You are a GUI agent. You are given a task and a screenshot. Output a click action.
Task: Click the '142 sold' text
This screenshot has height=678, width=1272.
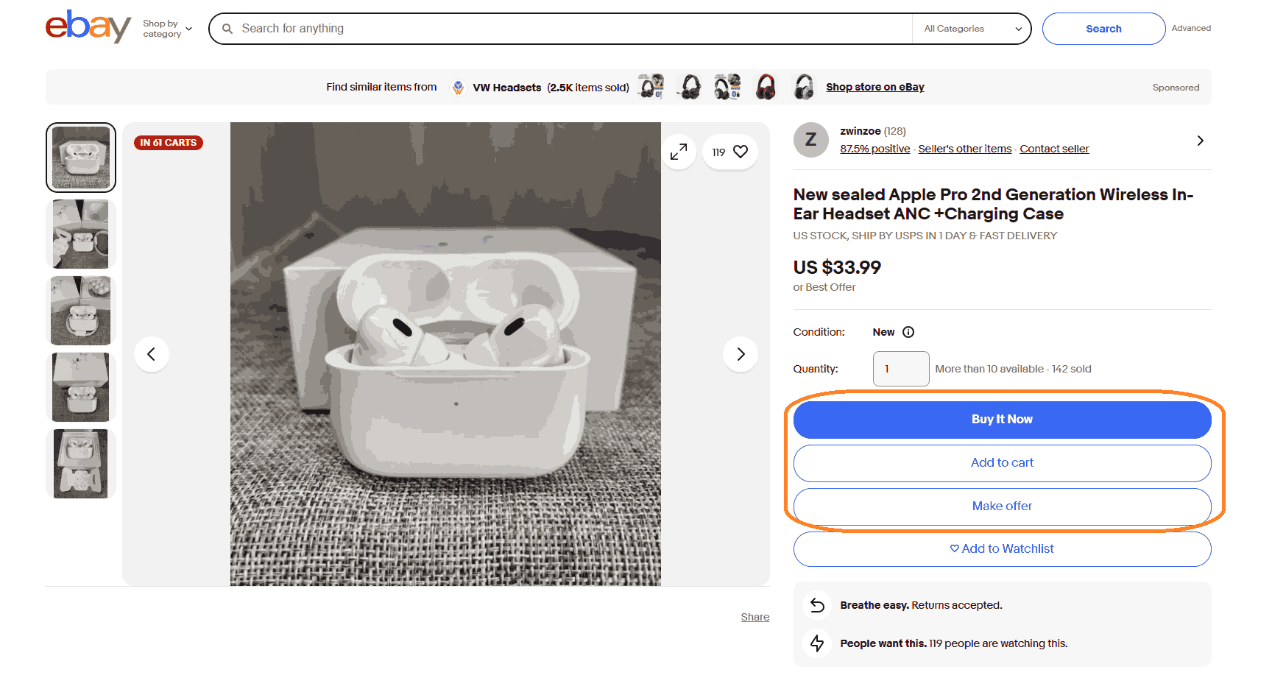click(x=1072, y=369)
